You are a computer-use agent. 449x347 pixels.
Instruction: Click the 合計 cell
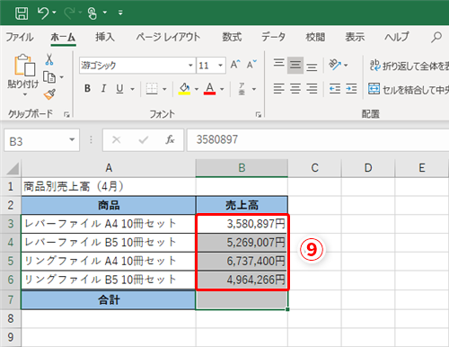(x=109, y=299)
